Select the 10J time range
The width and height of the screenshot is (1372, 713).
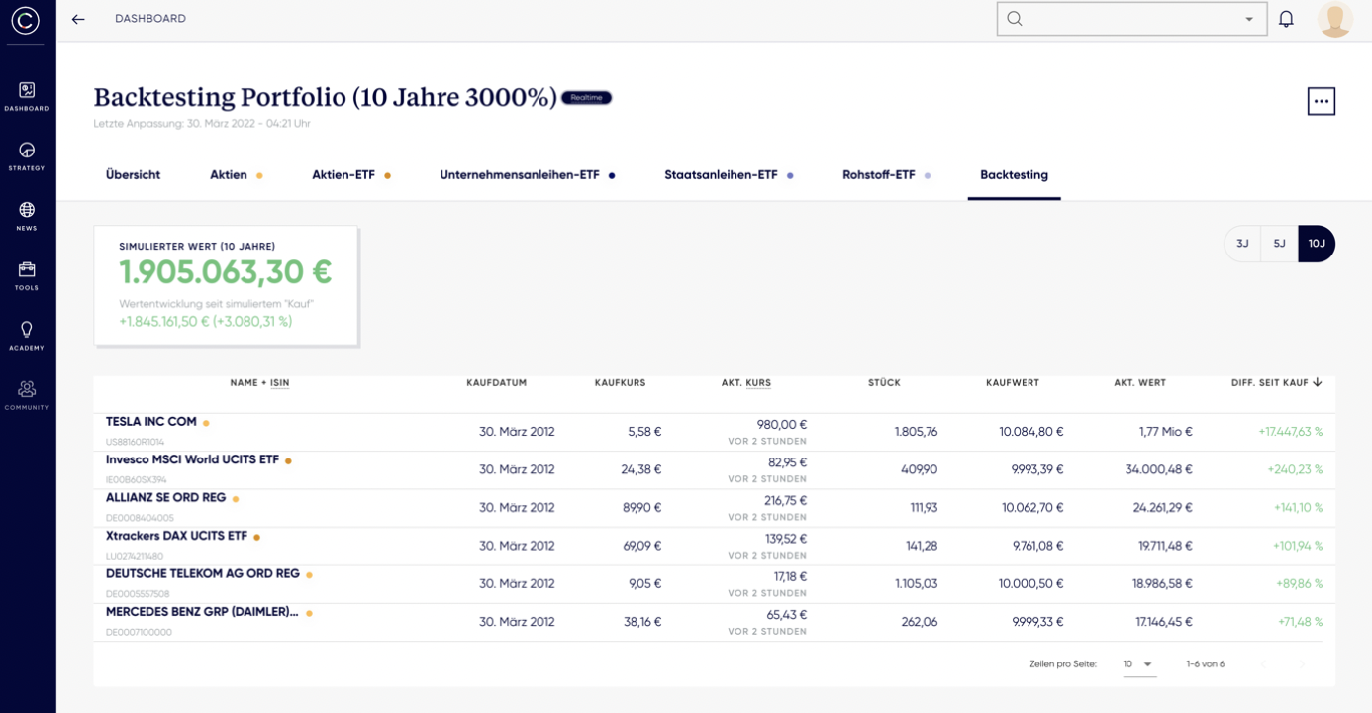point(1317,244)
